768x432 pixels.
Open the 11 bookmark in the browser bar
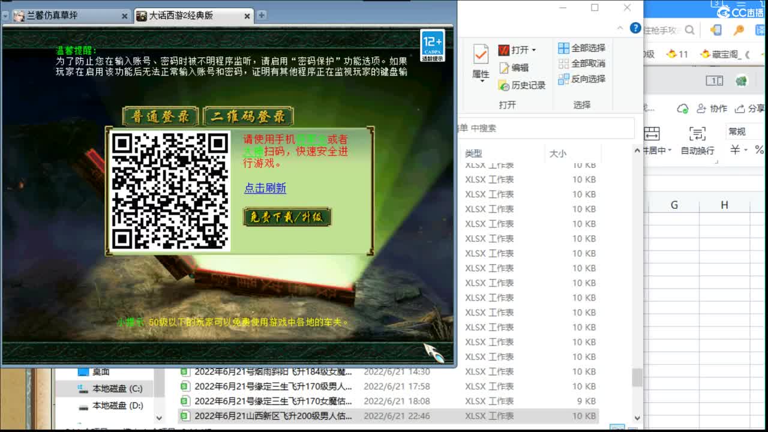[x=677, y=54]
